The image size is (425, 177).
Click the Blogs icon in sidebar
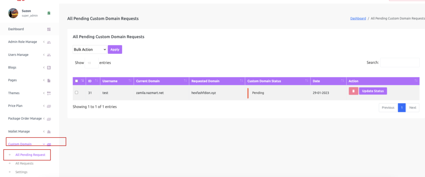pyautogui.click(x=49, y=68)
